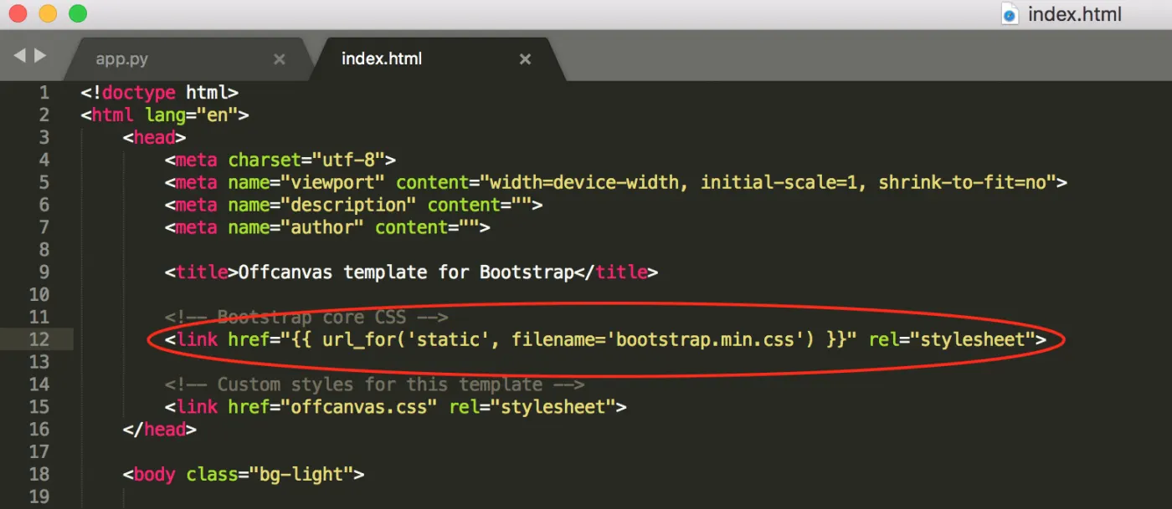Click the Offcanvas template title text
Screen dimensions: 1172x509
click(x=406, y=272)
